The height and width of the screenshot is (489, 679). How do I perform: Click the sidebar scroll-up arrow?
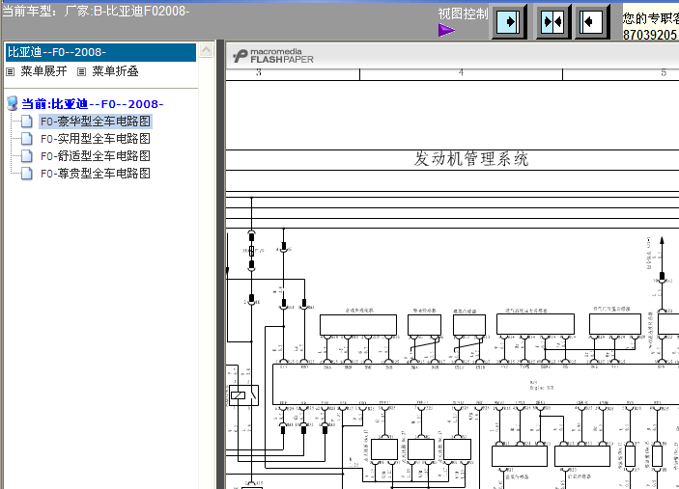tap(206, 50)
